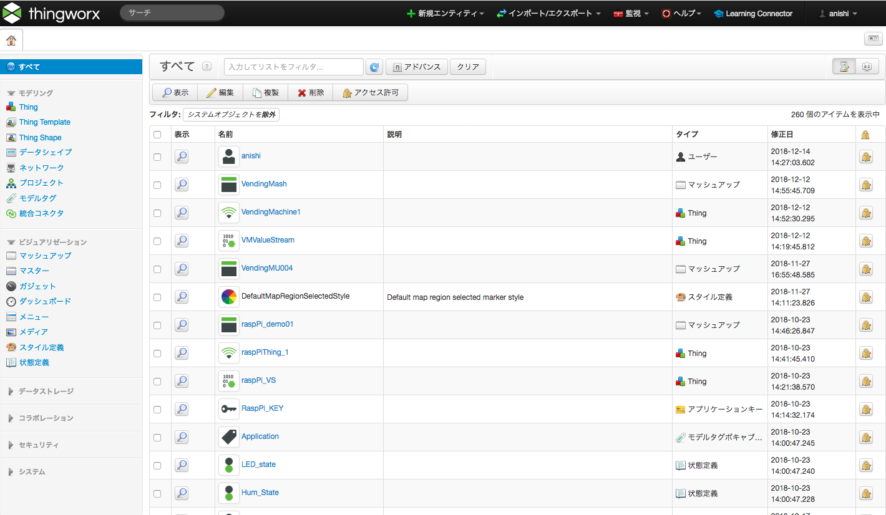This screenshot has width=886, height=515.
Task: Expand the システム section
Action: (x=26, y=471)
